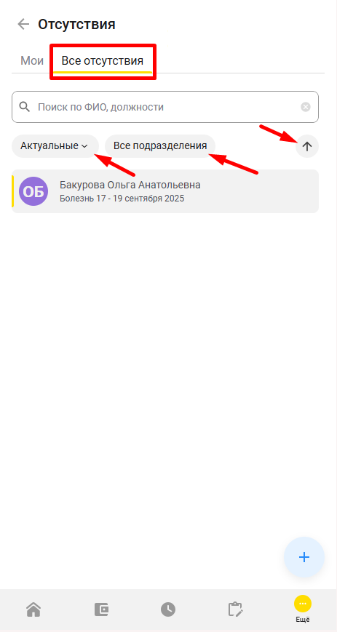337x632 pixels.
Task: Open the clock icon in bottom bar
Action: 168,609
